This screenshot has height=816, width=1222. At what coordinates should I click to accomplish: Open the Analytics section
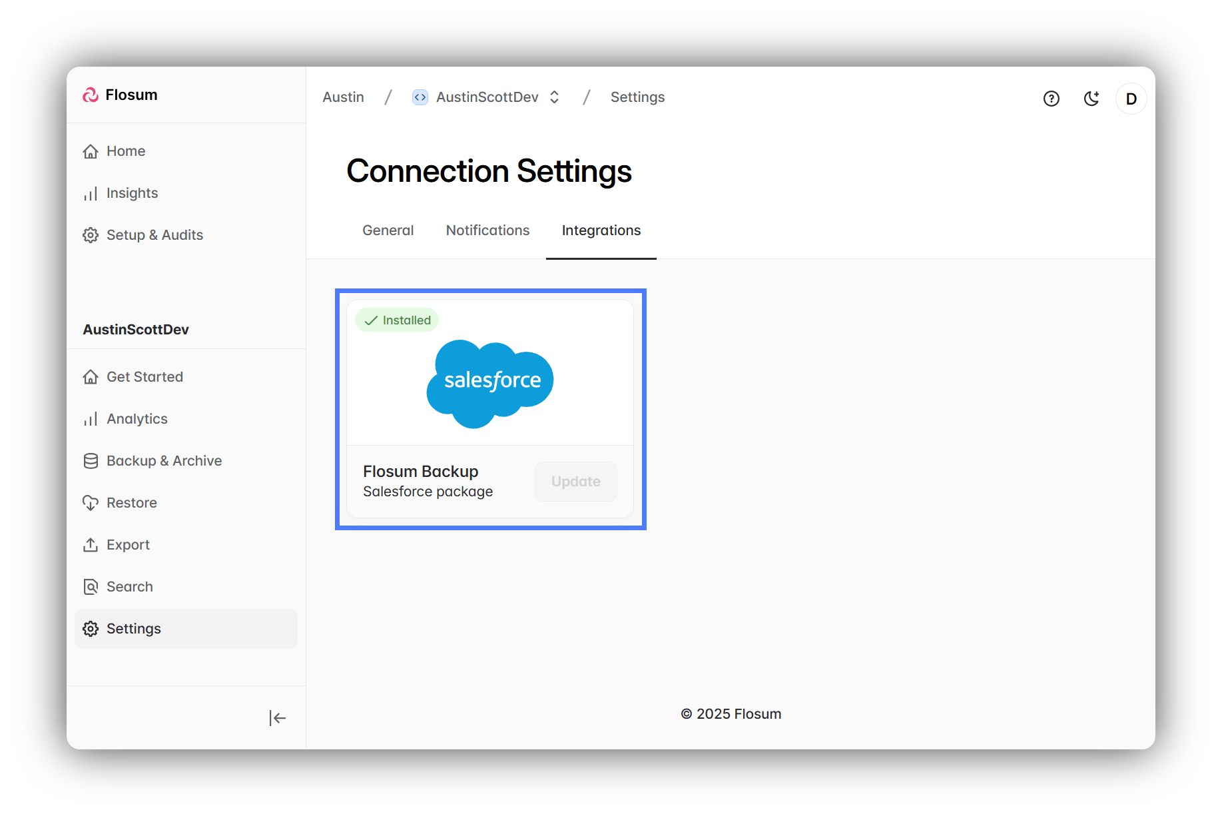pos(137,419)
